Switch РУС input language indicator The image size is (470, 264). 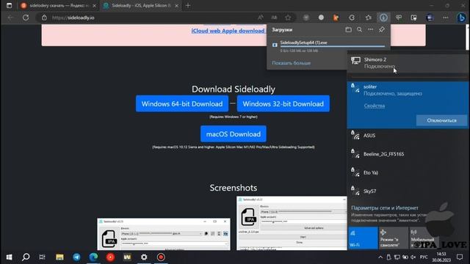(x=424, y=257)
